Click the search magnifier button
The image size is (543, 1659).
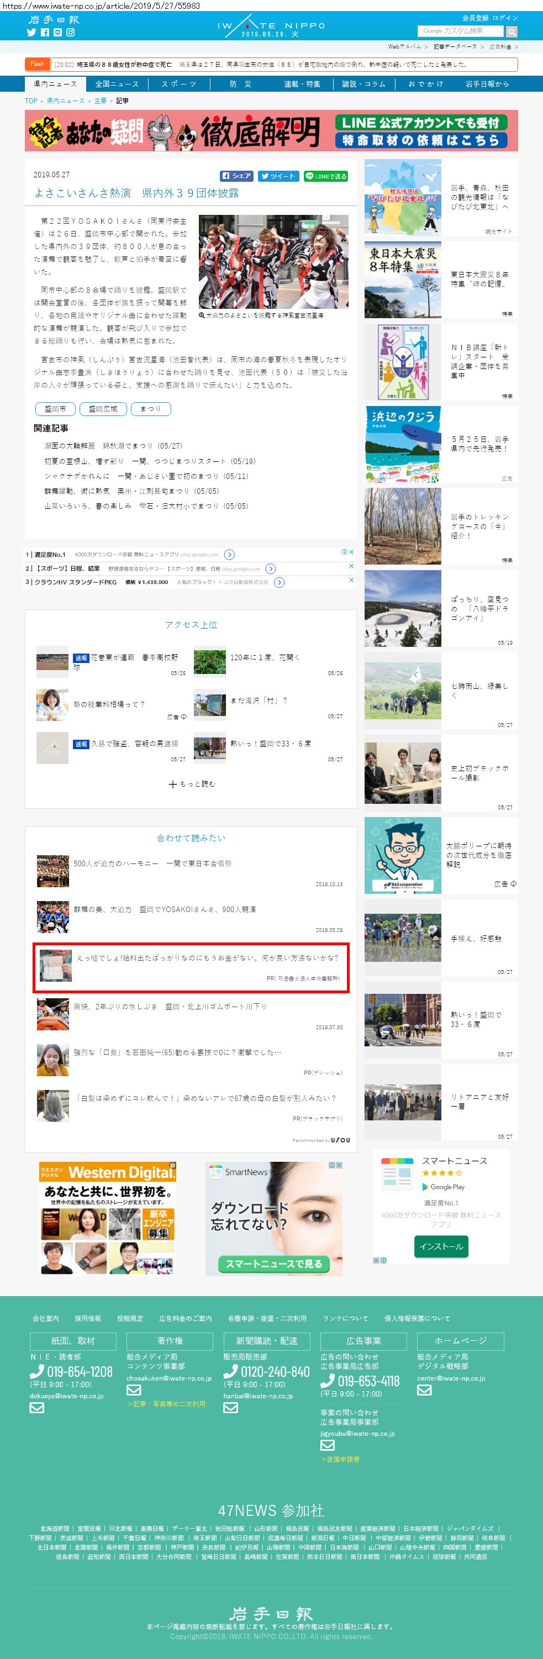point(512,31)
